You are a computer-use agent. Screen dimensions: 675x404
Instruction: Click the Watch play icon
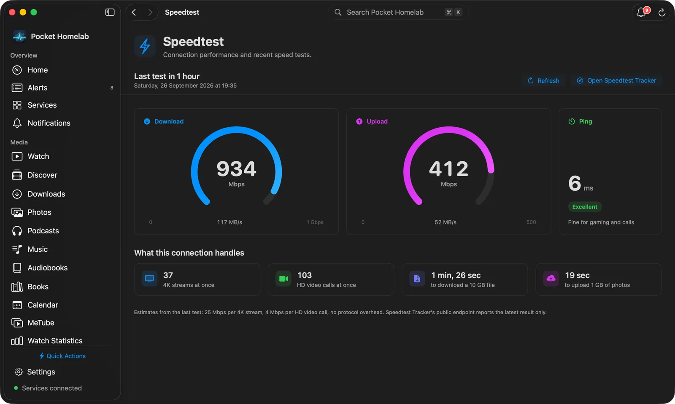[17, 156]
